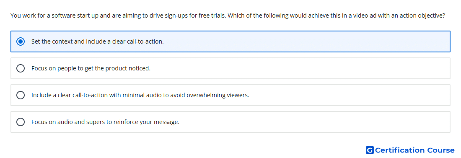Image resolution: width=461 pixels, height=158 pixels.
Task: Click the question sentence about software start up
Action: click(119, 16)
